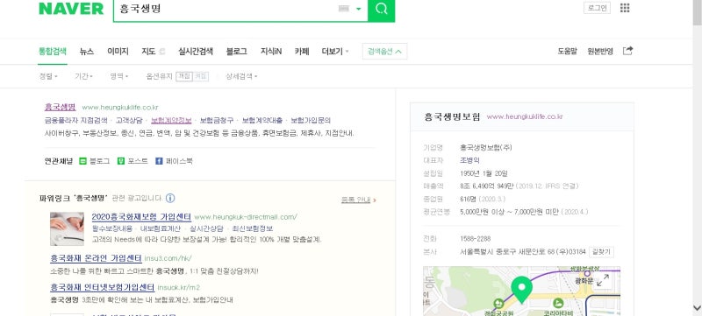The width and height of the screenshot is (702, 316).
Task: Click the 원본반영 link
Action: pos(600,52)
